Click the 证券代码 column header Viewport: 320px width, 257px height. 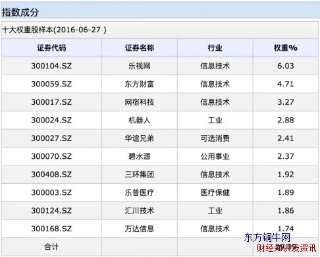click(x=51, y=48)
